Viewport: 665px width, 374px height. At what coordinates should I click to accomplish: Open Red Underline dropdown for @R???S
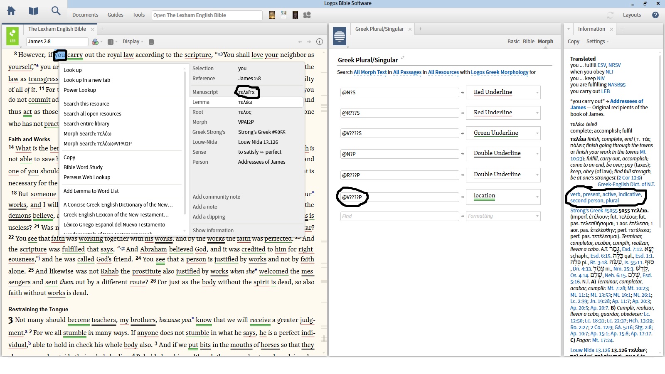[x=503, y=113]
